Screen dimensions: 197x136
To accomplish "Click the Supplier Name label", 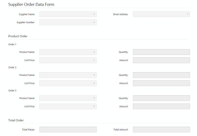I will point(27,14).
